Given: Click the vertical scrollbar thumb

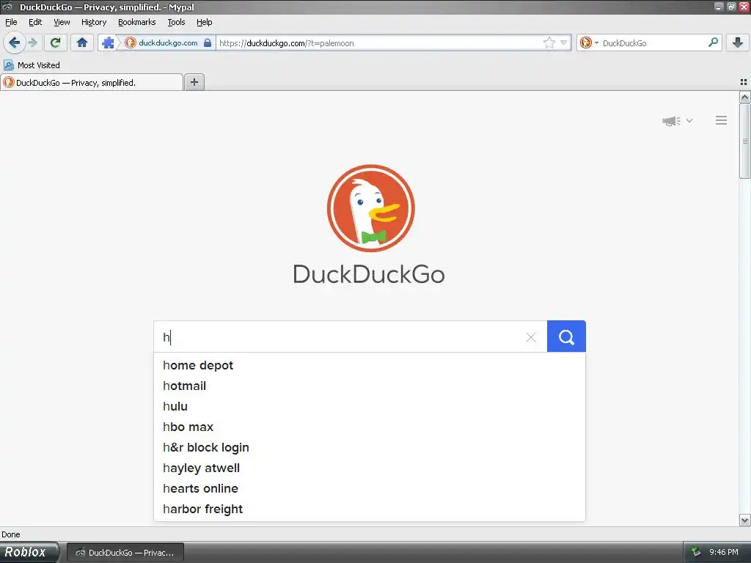Looking at the screenshot, I should click(x=744, y=141).
